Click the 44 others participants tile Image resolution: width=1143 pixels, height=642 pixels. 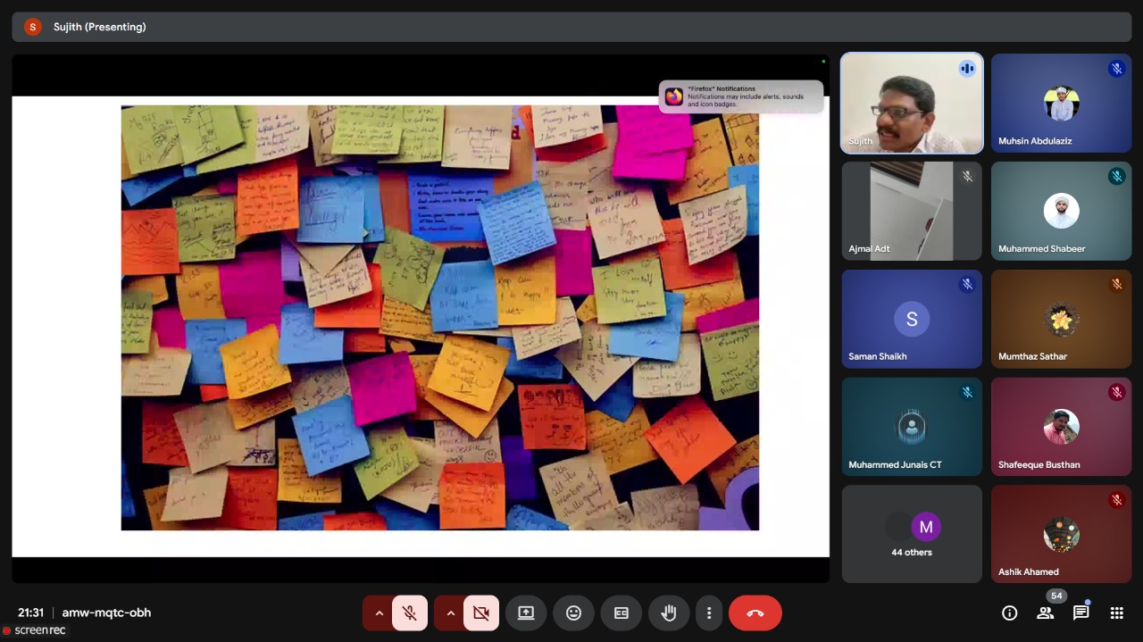[911, 534]
